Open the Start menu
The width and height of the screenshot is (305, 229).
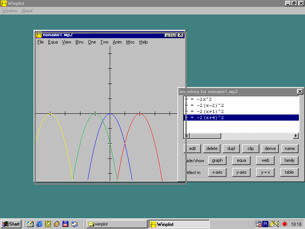click(11, 224)
